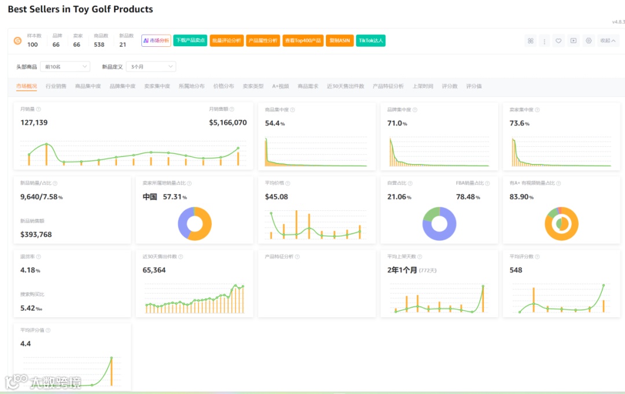Switch to the 近30天售出件数 tab
625x394 pixels.
(x=345, y=86)
